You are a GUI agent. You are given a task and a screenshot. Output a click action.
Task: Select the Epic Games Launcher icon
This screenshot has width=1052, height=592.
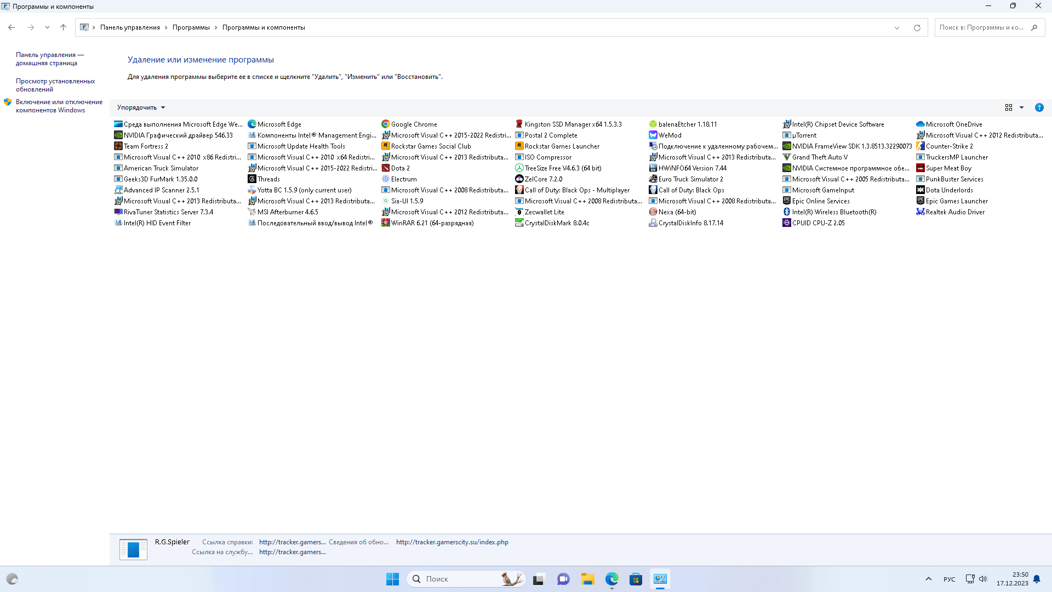click(x=921, y=201)
